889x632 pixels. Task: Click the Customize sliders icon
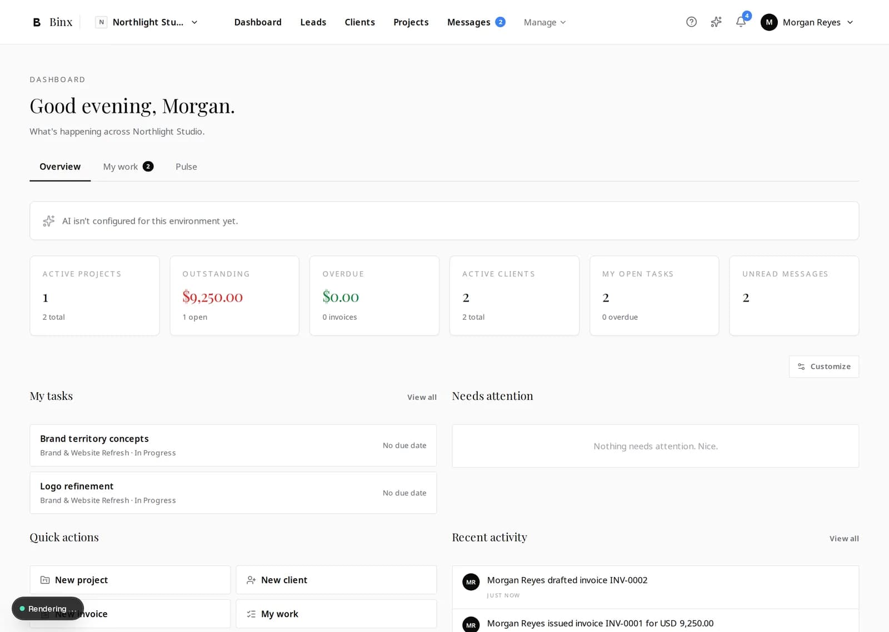coord(801,367)
